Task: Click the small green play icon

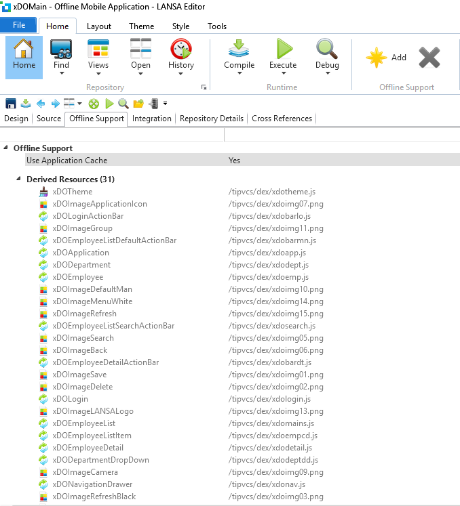Action: click(110, 104)
